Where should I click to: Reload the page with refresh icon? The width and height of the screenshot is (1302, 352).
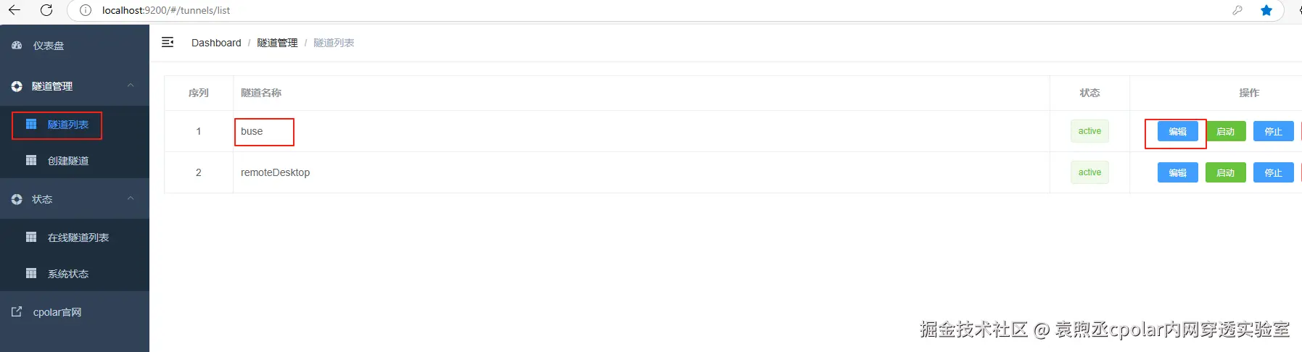coord(46,10)
